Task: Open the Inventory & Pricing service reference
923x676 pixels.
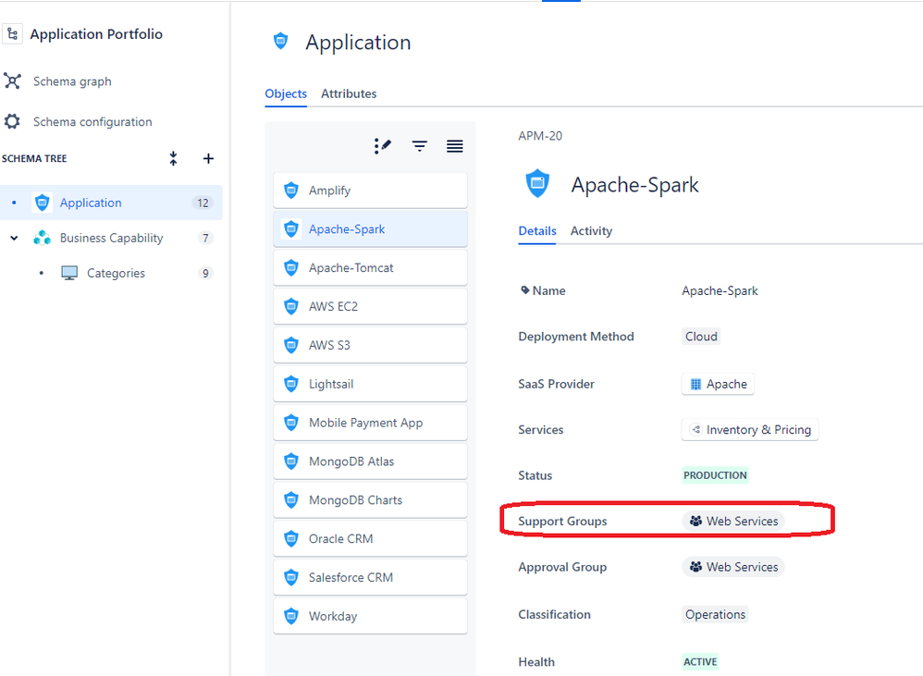Action: point(750,429)
